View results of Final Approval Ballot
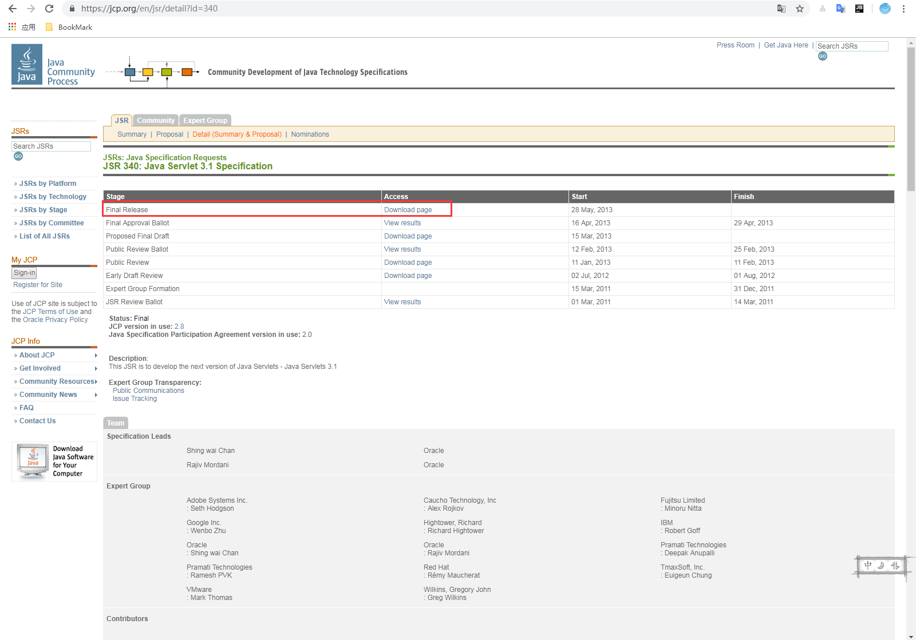This screenshot has width=916, height=640. point(402,223)
